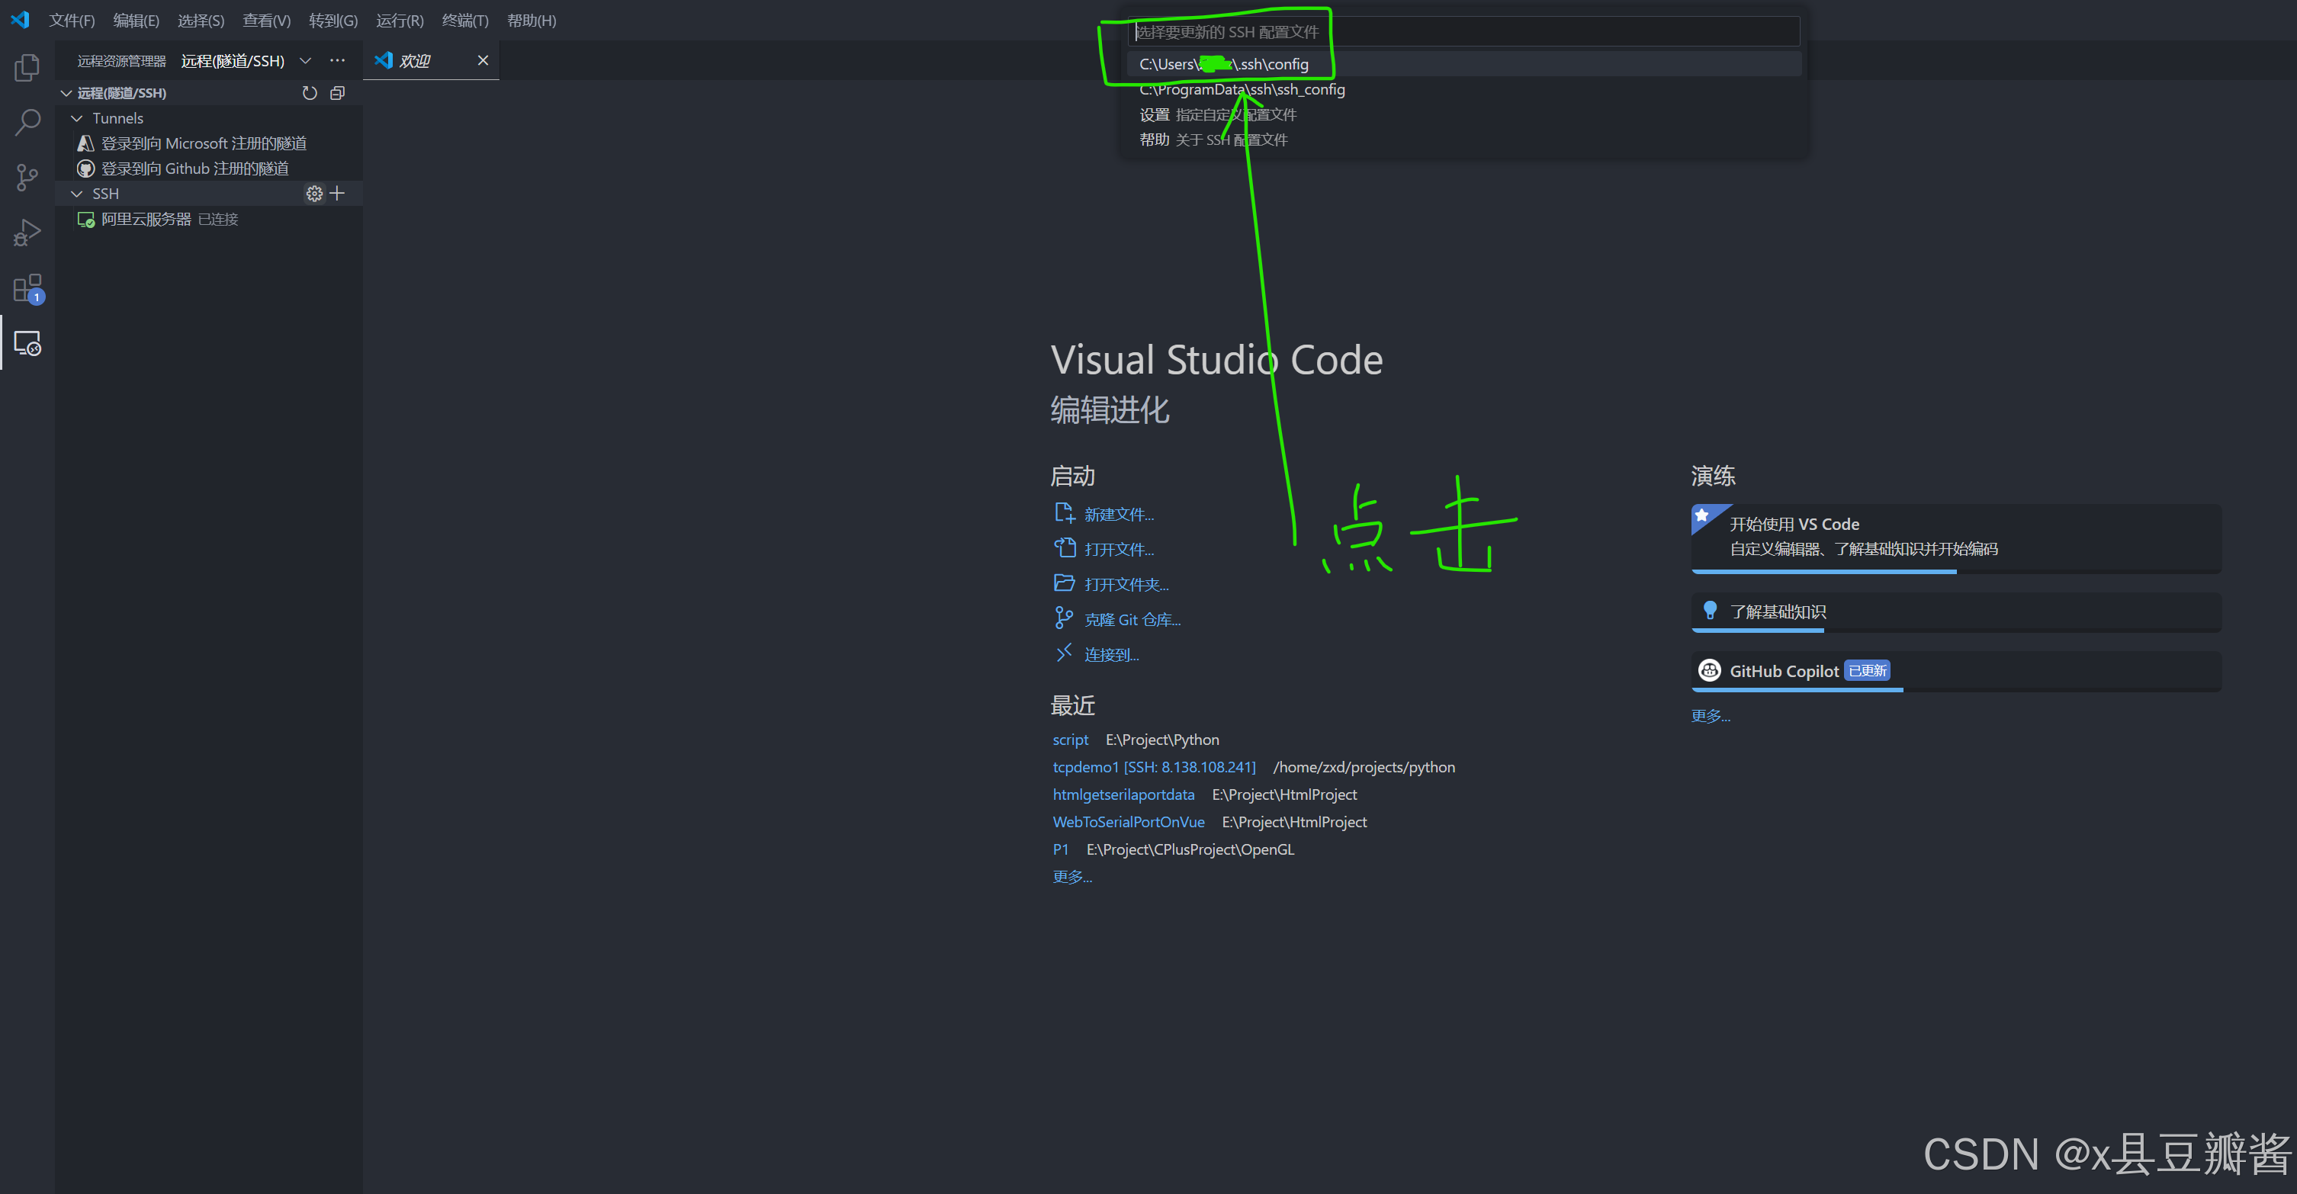Open recent WebToSerialPortOnVue project

click(1128, 822)
